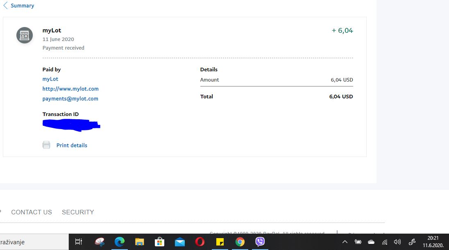Visit http://www.mylot.com link
The width and height of the screenshot is (449, 250).
tap(70, 89)
